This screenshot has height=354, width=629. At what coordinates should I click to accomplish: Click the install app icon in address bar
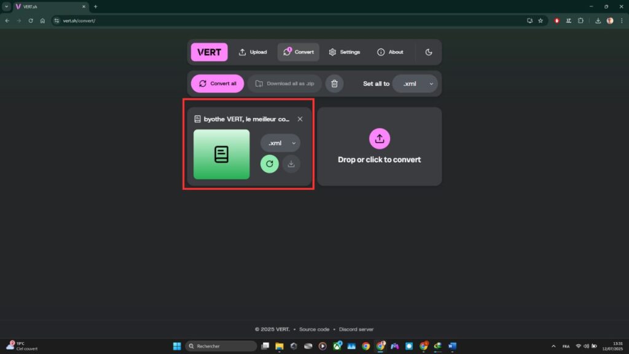[529, 21]
